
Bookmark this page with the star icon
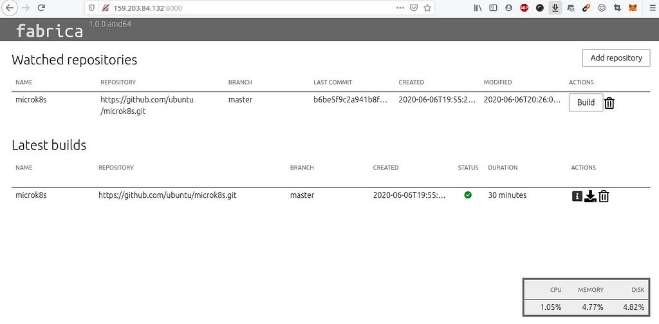(x=427, y=8)
